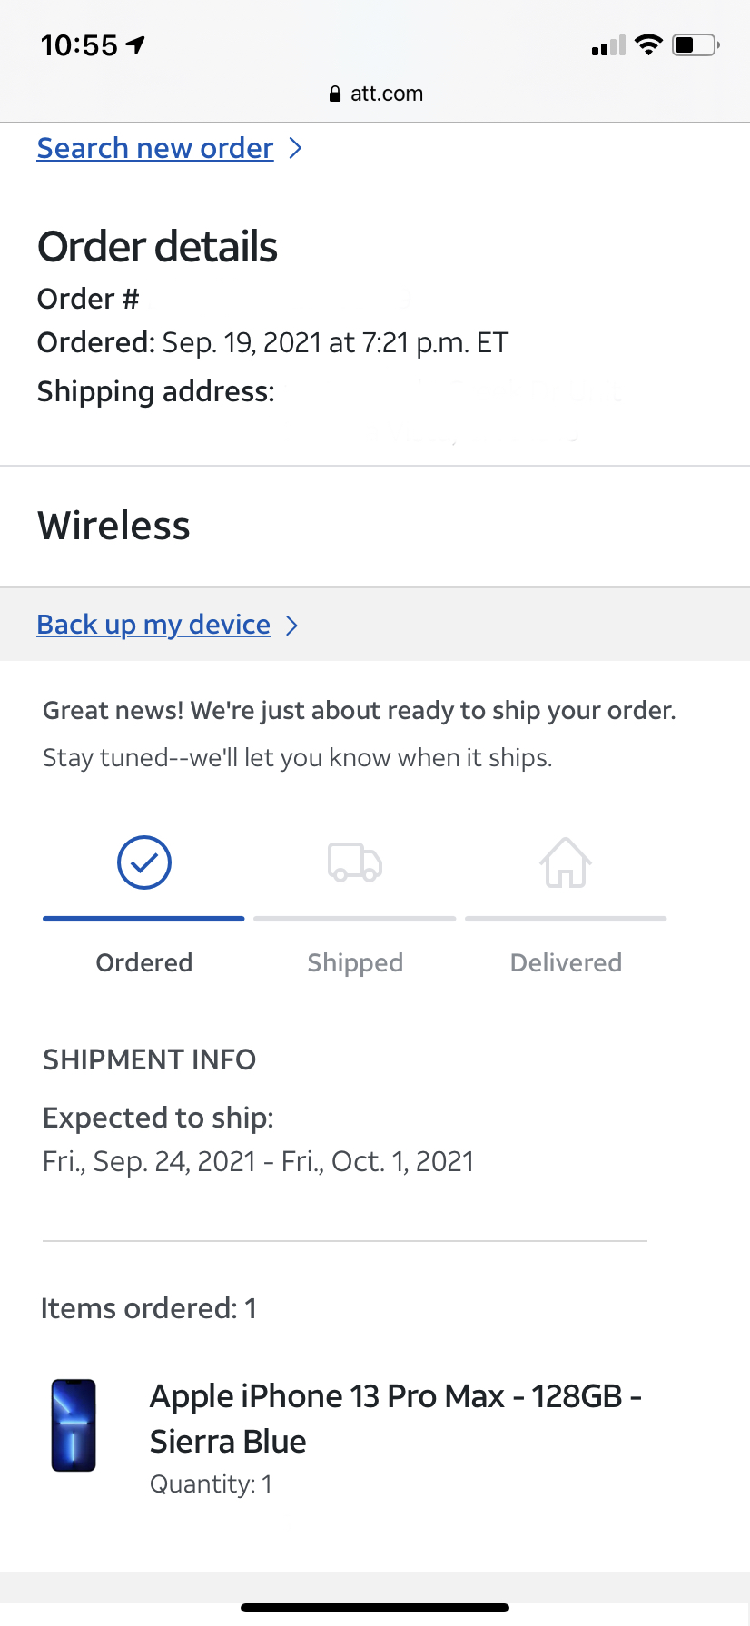Tap the cellular signal bars icon
The image size is (750, 1626).
coord(608,45)
